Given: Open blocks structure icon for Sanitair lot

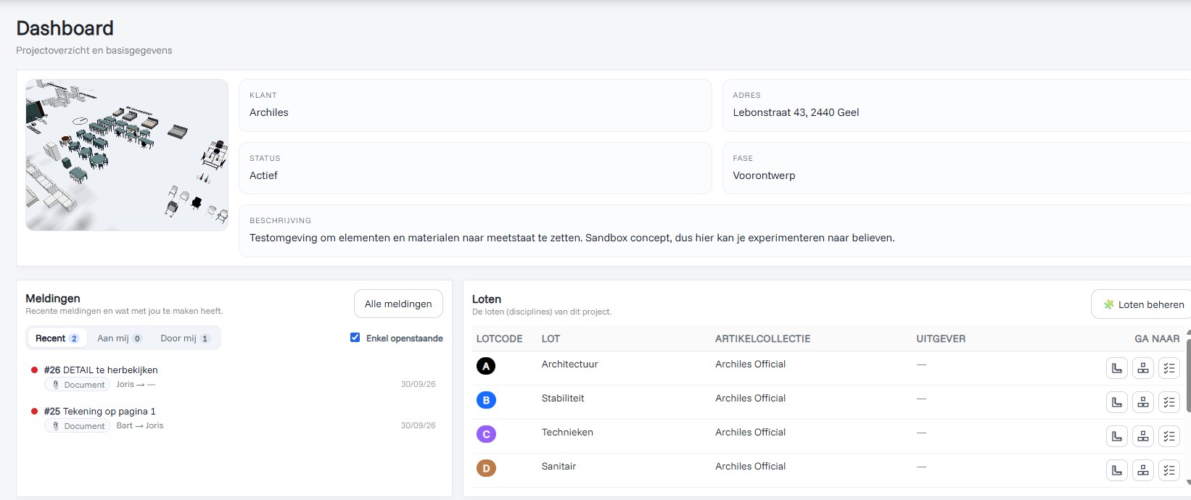Looking at the screenshot, I should 1143,470.
